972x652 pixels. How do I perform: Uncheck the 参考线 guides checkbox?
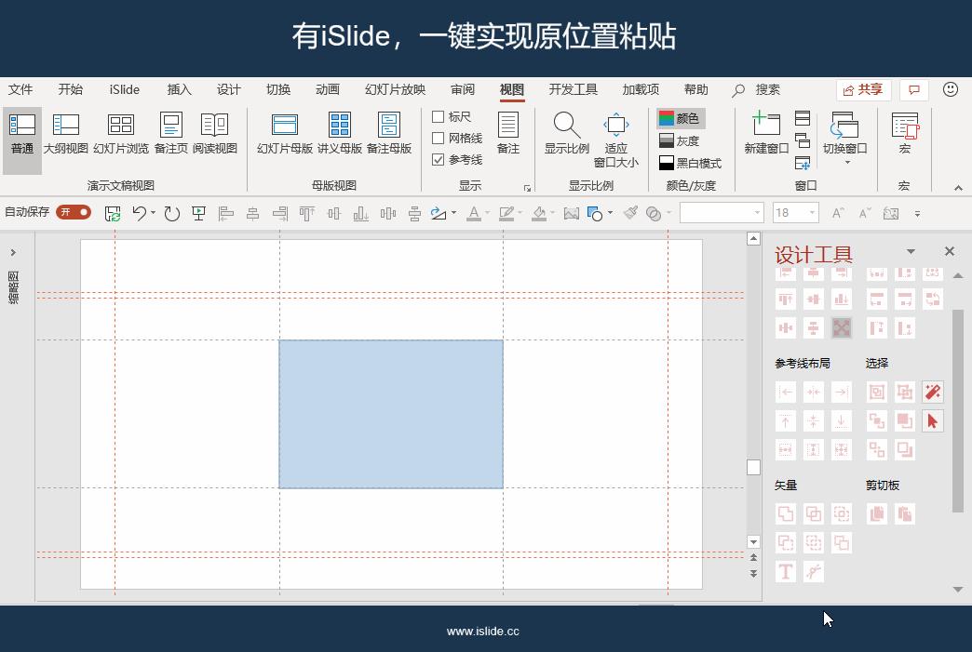[438, 160]
